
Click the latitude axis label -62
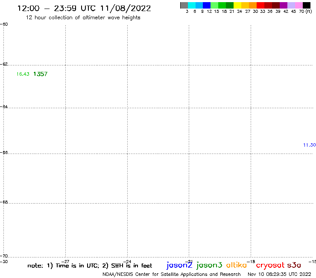[4, 64]
